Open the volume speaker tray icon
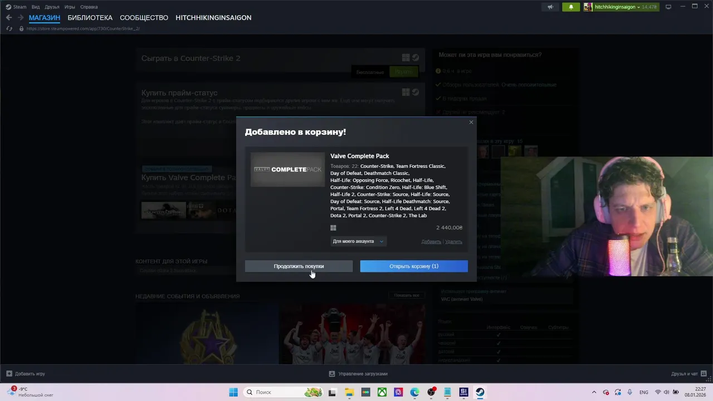713x401 pixels. point(667,392)
